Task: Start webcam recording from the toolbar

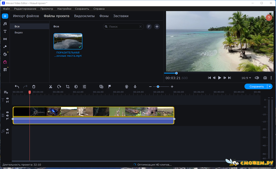Action: (x=126, y=87)
